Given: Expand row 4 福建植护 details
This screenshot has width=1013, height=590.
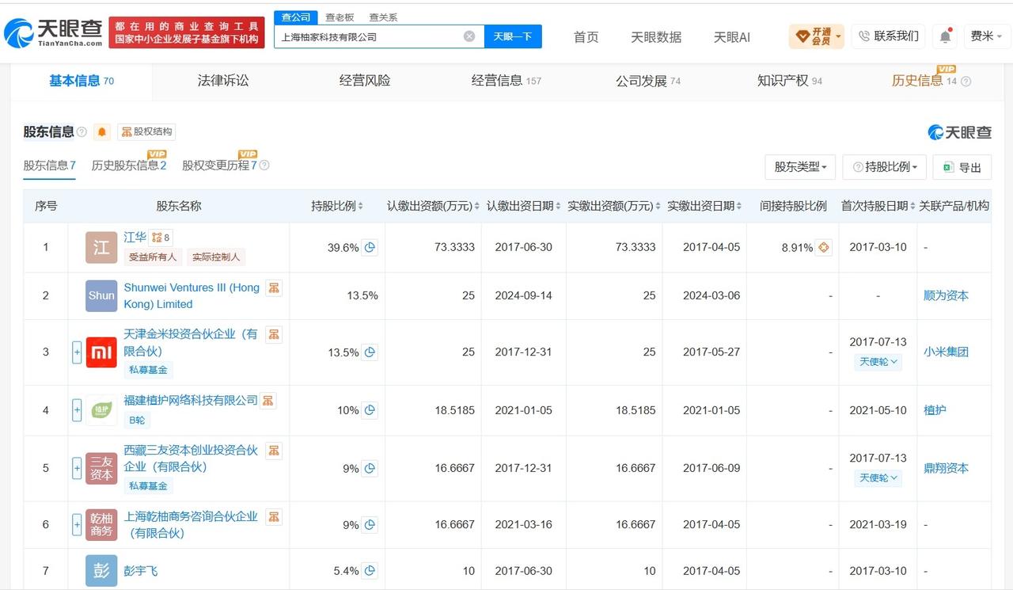Looking at the screenshot, I should pos(77,410).
